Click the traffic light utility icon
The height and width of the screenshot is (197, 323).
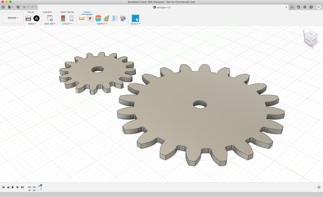(x=63, y=18)
